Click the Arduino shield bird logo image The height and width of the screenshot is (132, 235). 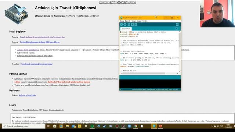pos(16,14)
